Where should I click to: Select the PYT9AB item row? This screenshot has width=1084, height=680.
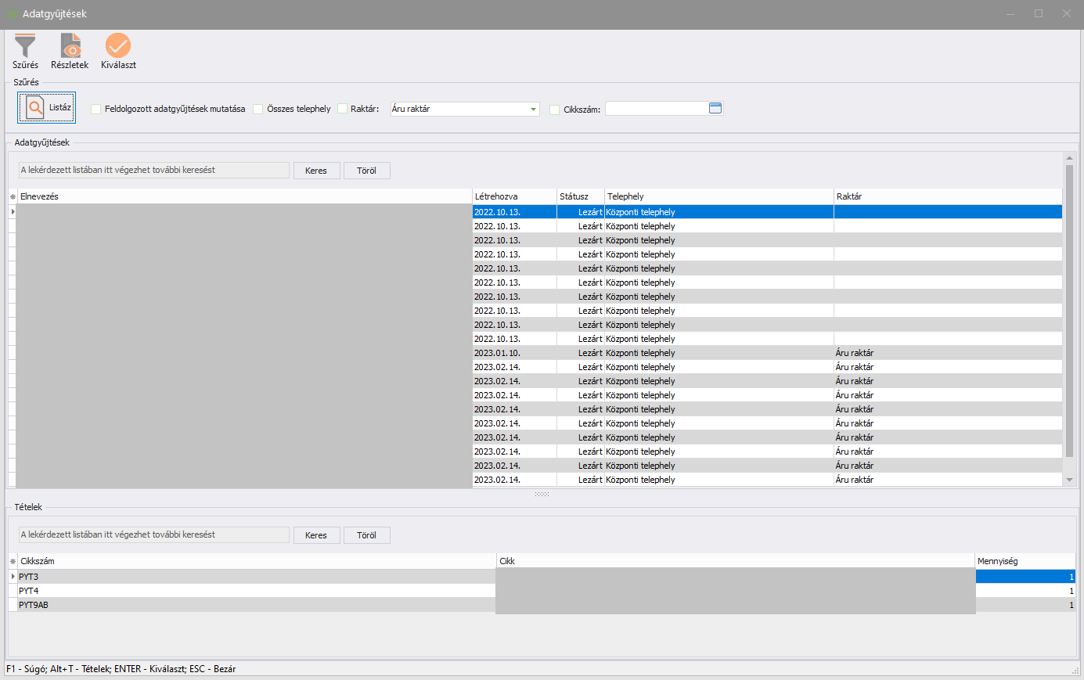(x=34, y=605)
